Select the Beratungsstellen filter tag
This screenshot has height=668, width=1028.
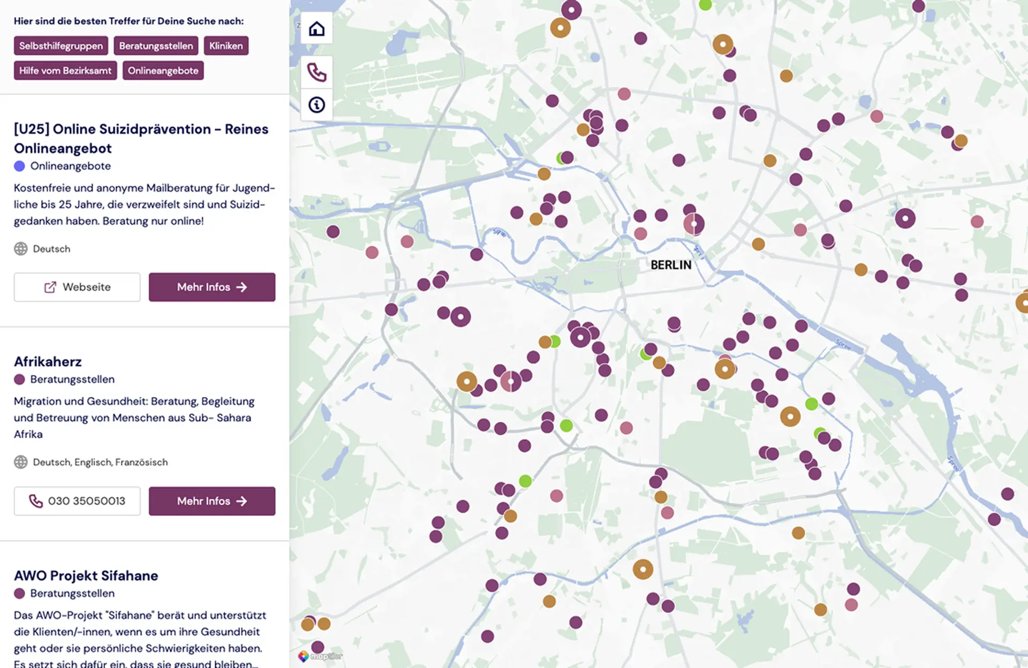(156, 45)
